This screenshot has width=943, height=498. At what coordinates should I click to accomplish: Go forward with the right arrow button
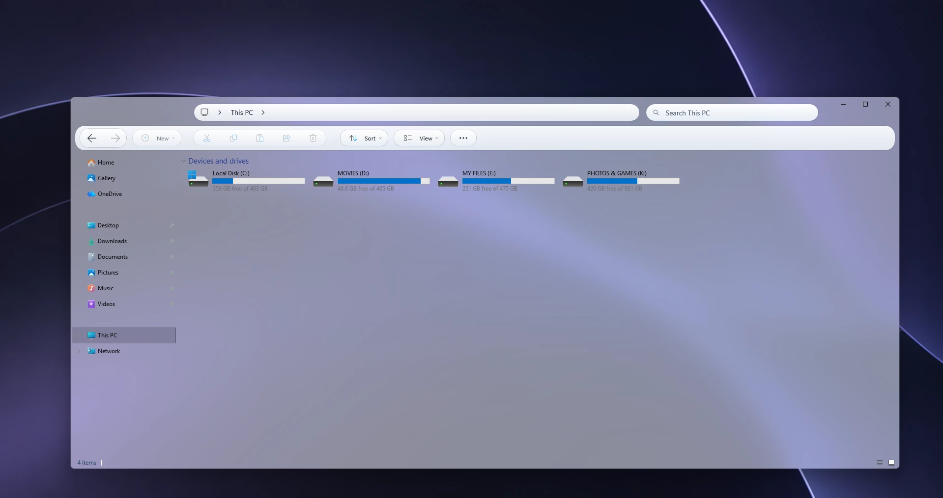point(115,138)
